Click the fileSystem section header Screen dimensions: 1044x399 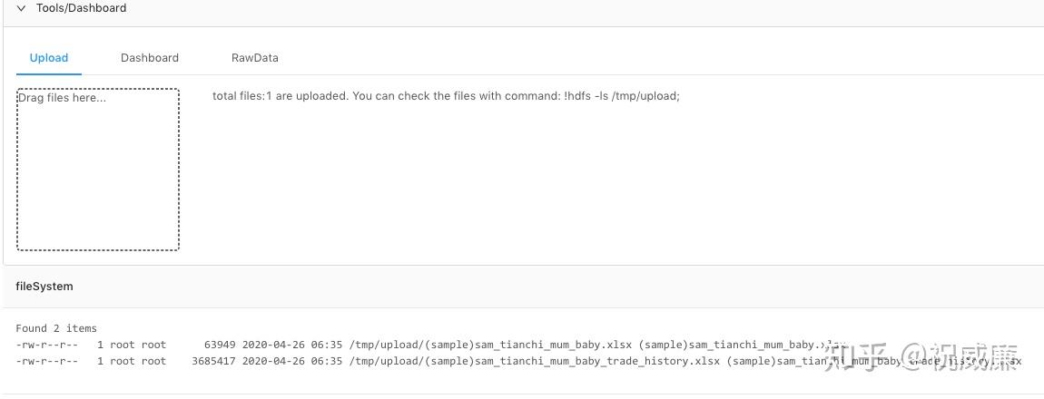pos(44,287)
